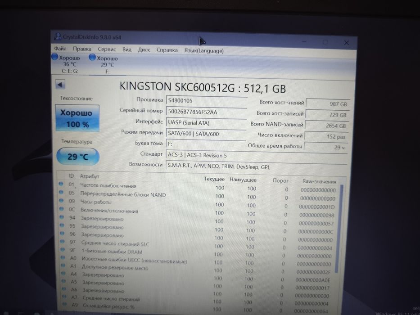Click status dot of row 94 Зарезервировано
This screenshot has width=420, height=315.
pos(62,217)
